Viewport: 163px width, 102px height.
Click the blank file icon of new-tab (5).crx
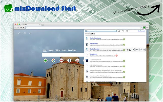[87, 55]
